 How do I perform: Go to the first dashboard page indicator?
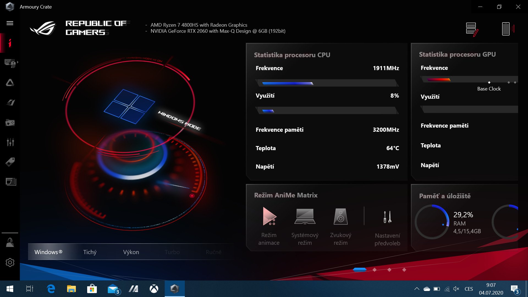click(359, 270)
